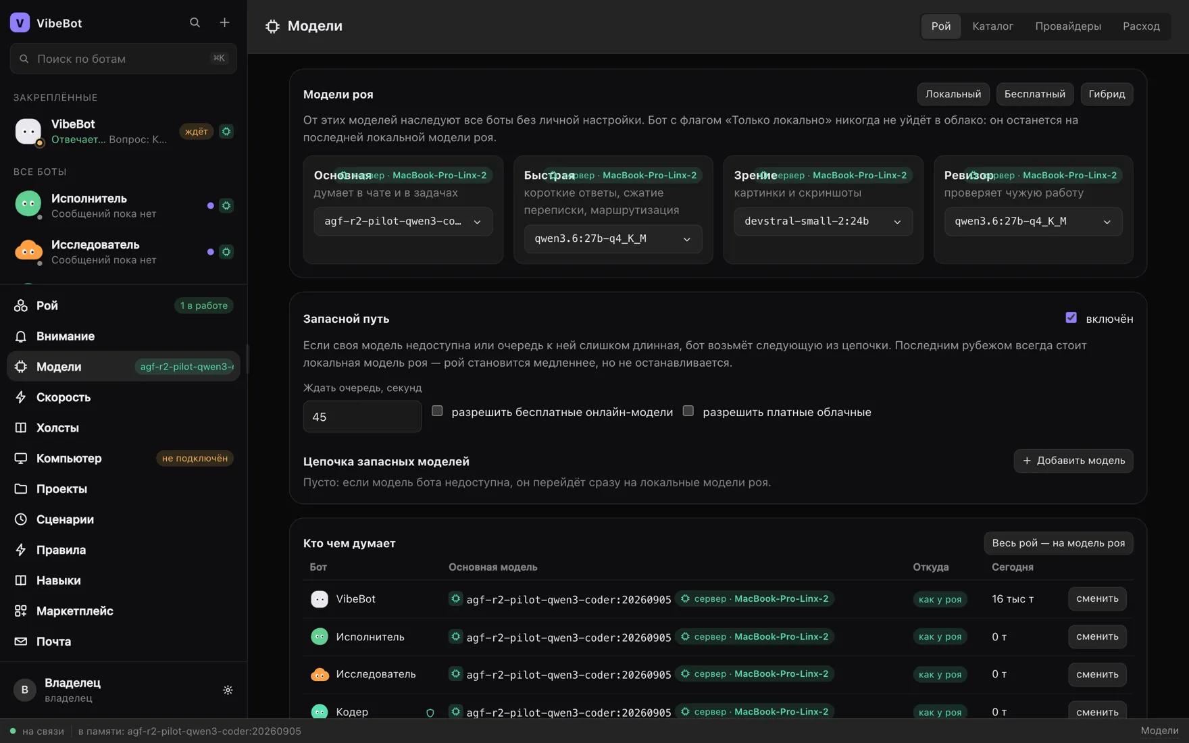
Task: Click Модели label in status bar
Action: click(1159, 731)
